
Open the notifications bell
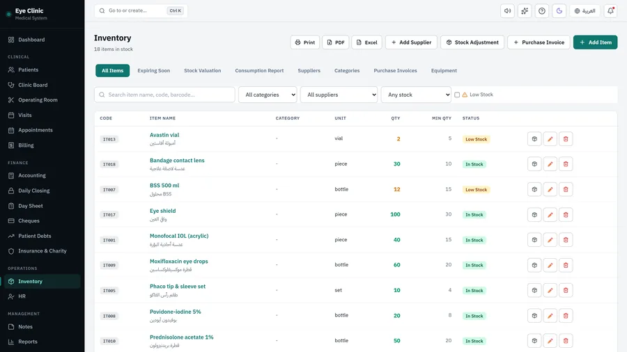(x=610, y=10)
